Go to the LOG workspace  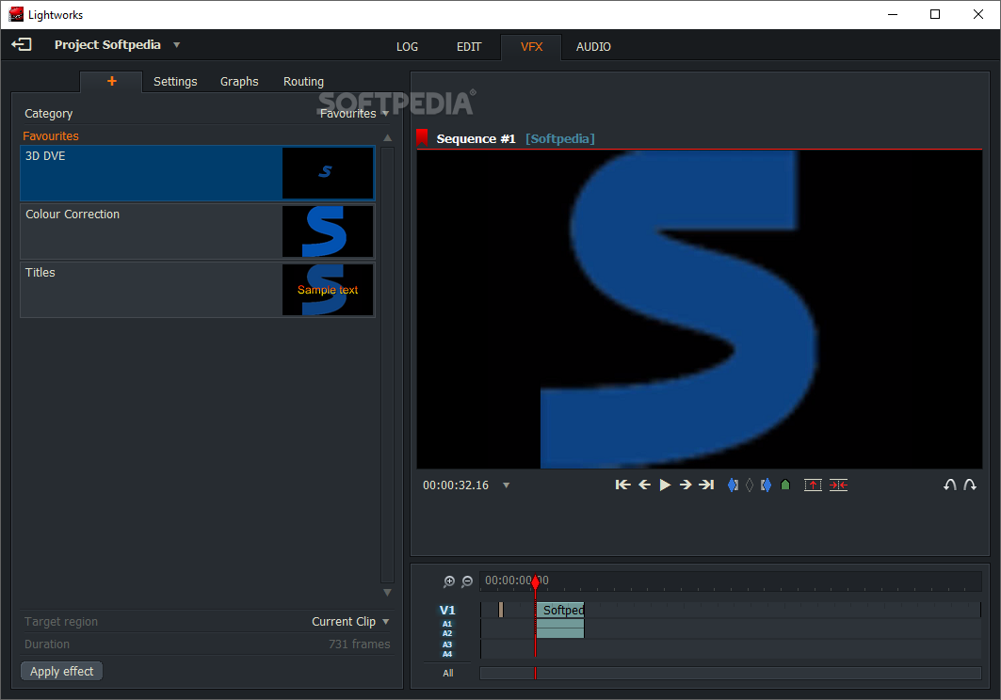(408, 47)
